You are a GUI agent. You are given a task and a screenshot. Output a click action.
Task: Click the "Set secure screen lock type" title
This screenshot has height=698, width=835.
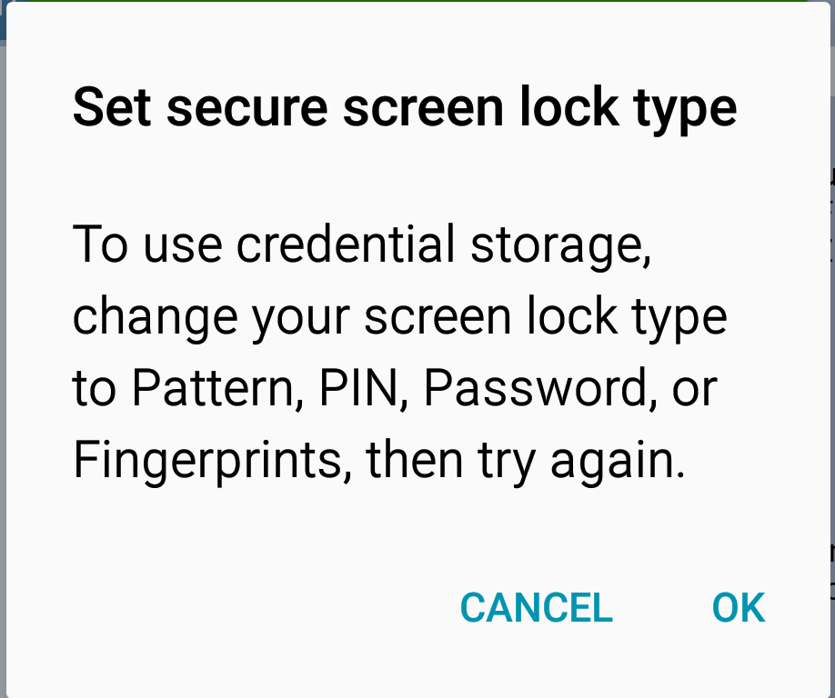click(x=404, y=108)
